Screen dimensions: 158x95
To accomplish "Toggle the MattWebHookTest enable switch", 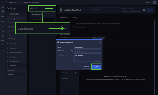I will click(61, 10).
